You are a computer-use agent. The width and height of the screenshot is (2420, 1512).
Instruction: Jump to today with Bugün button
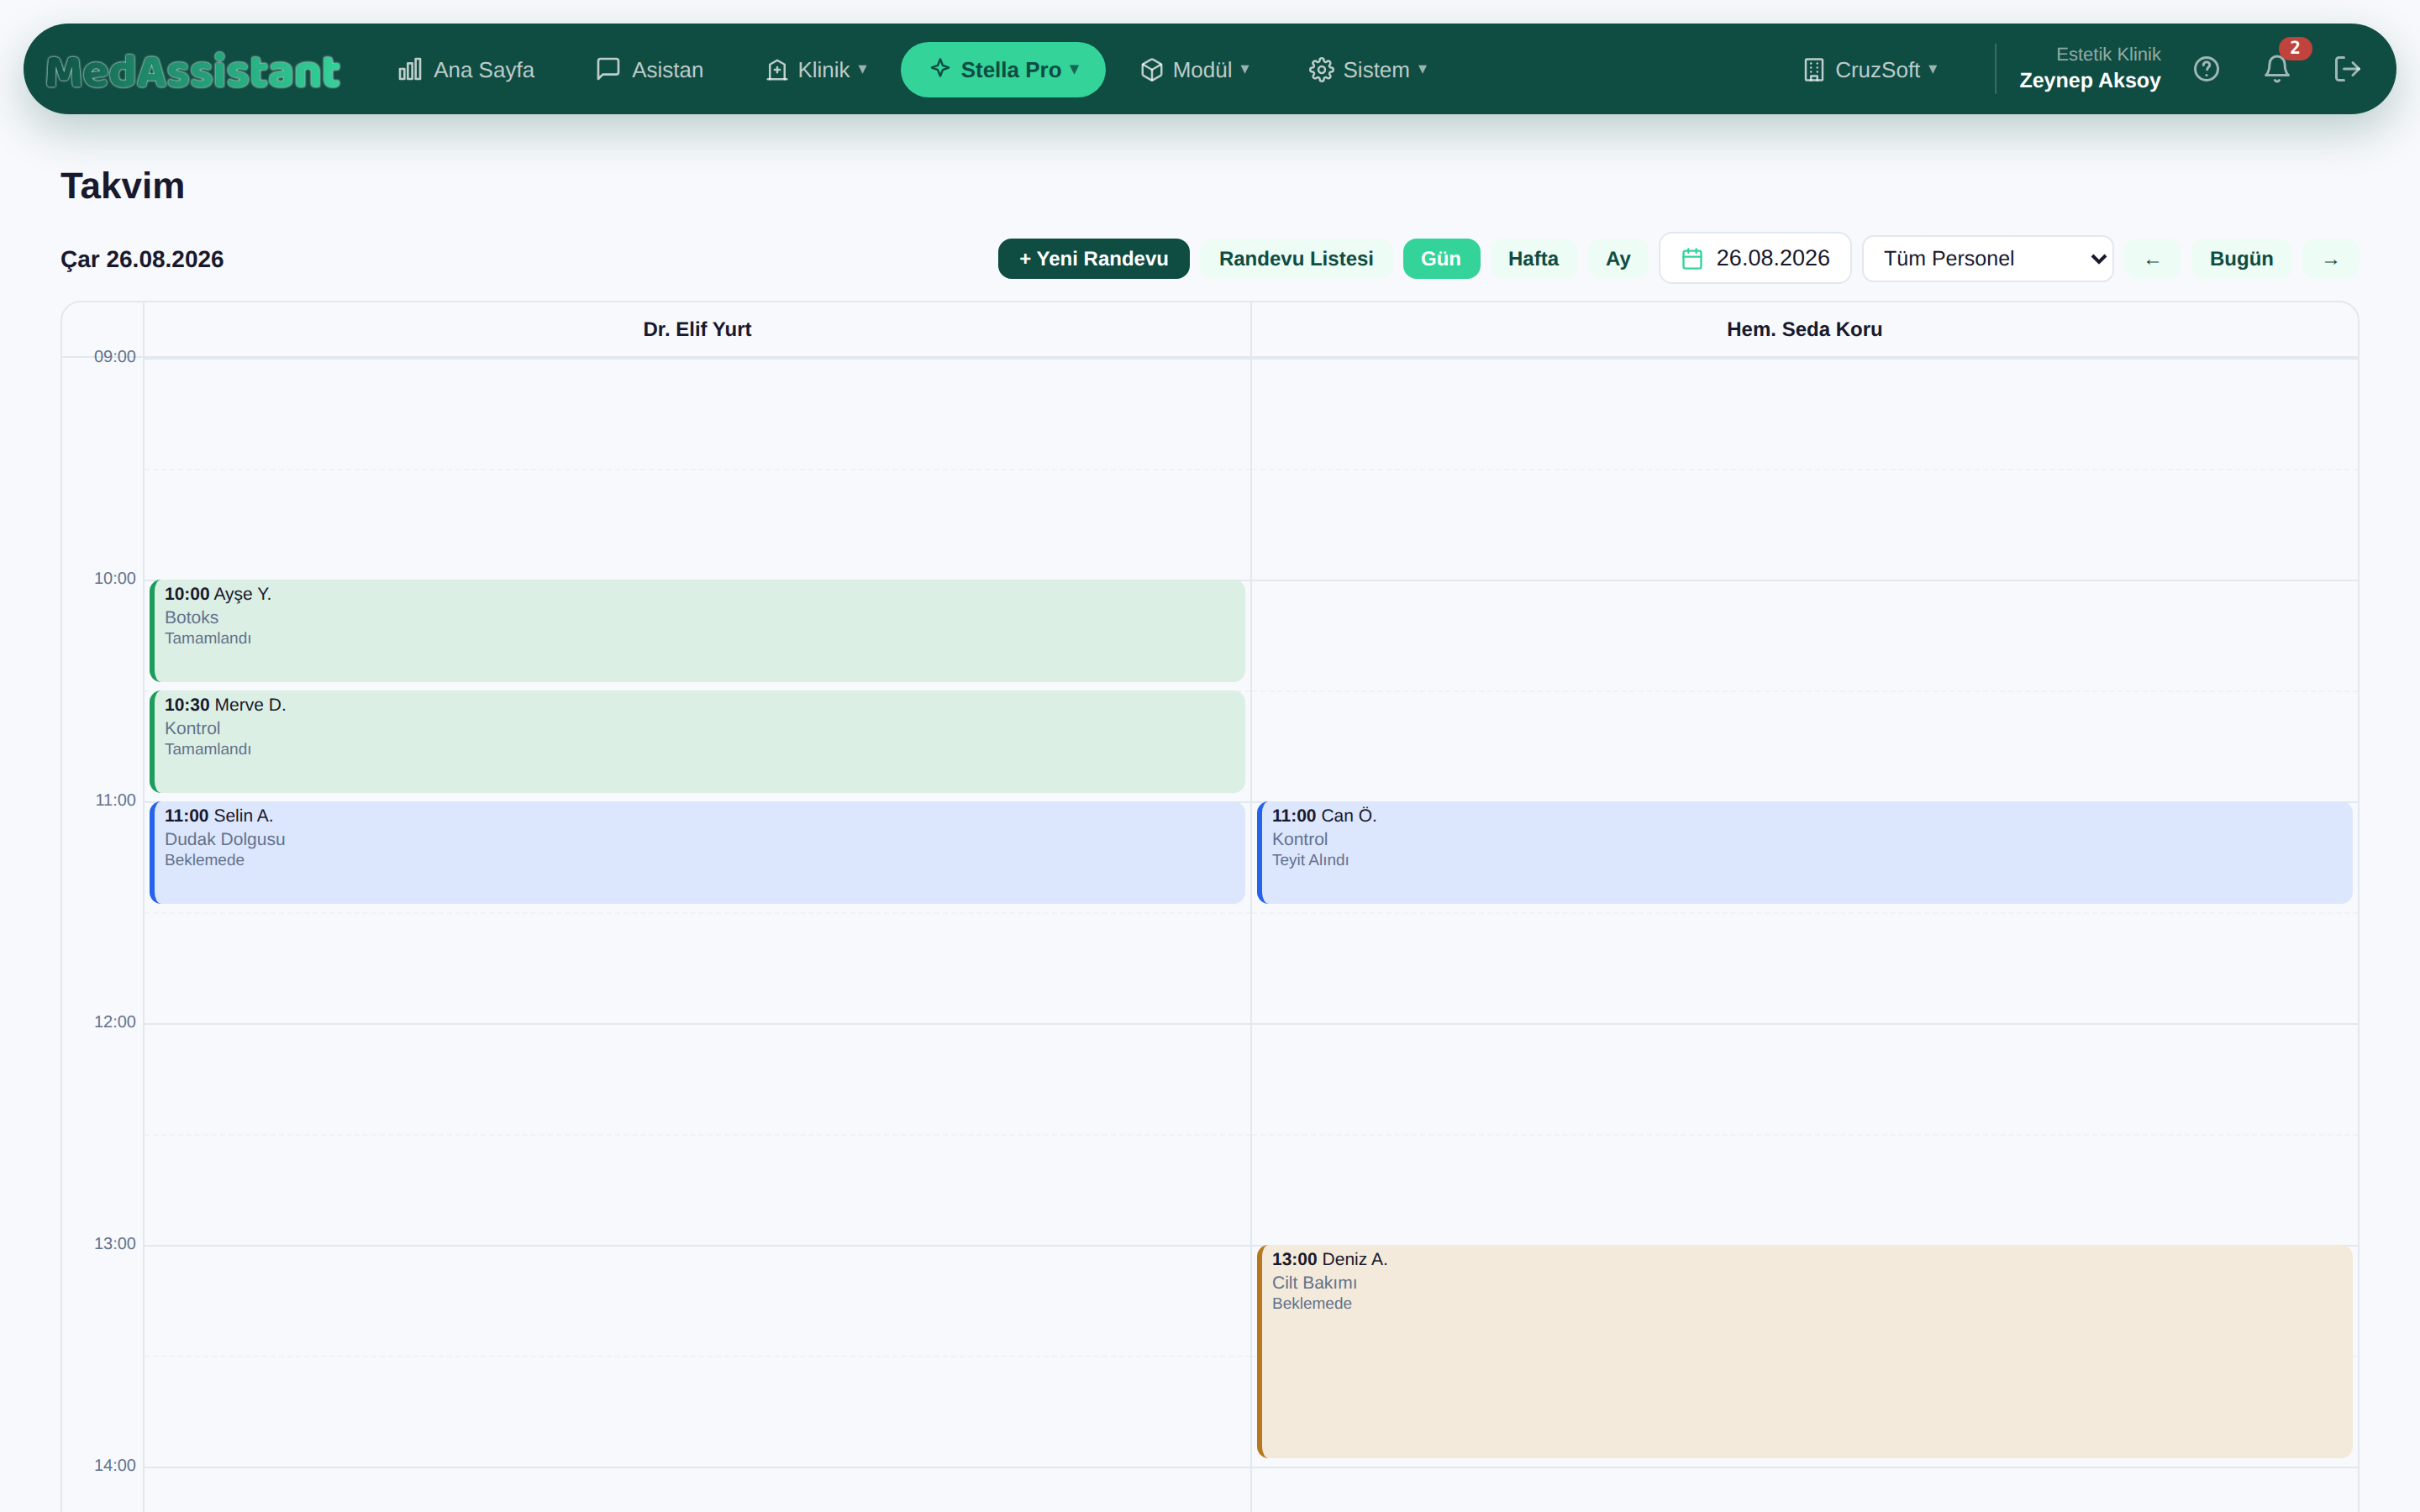(x=2241, y=259)
